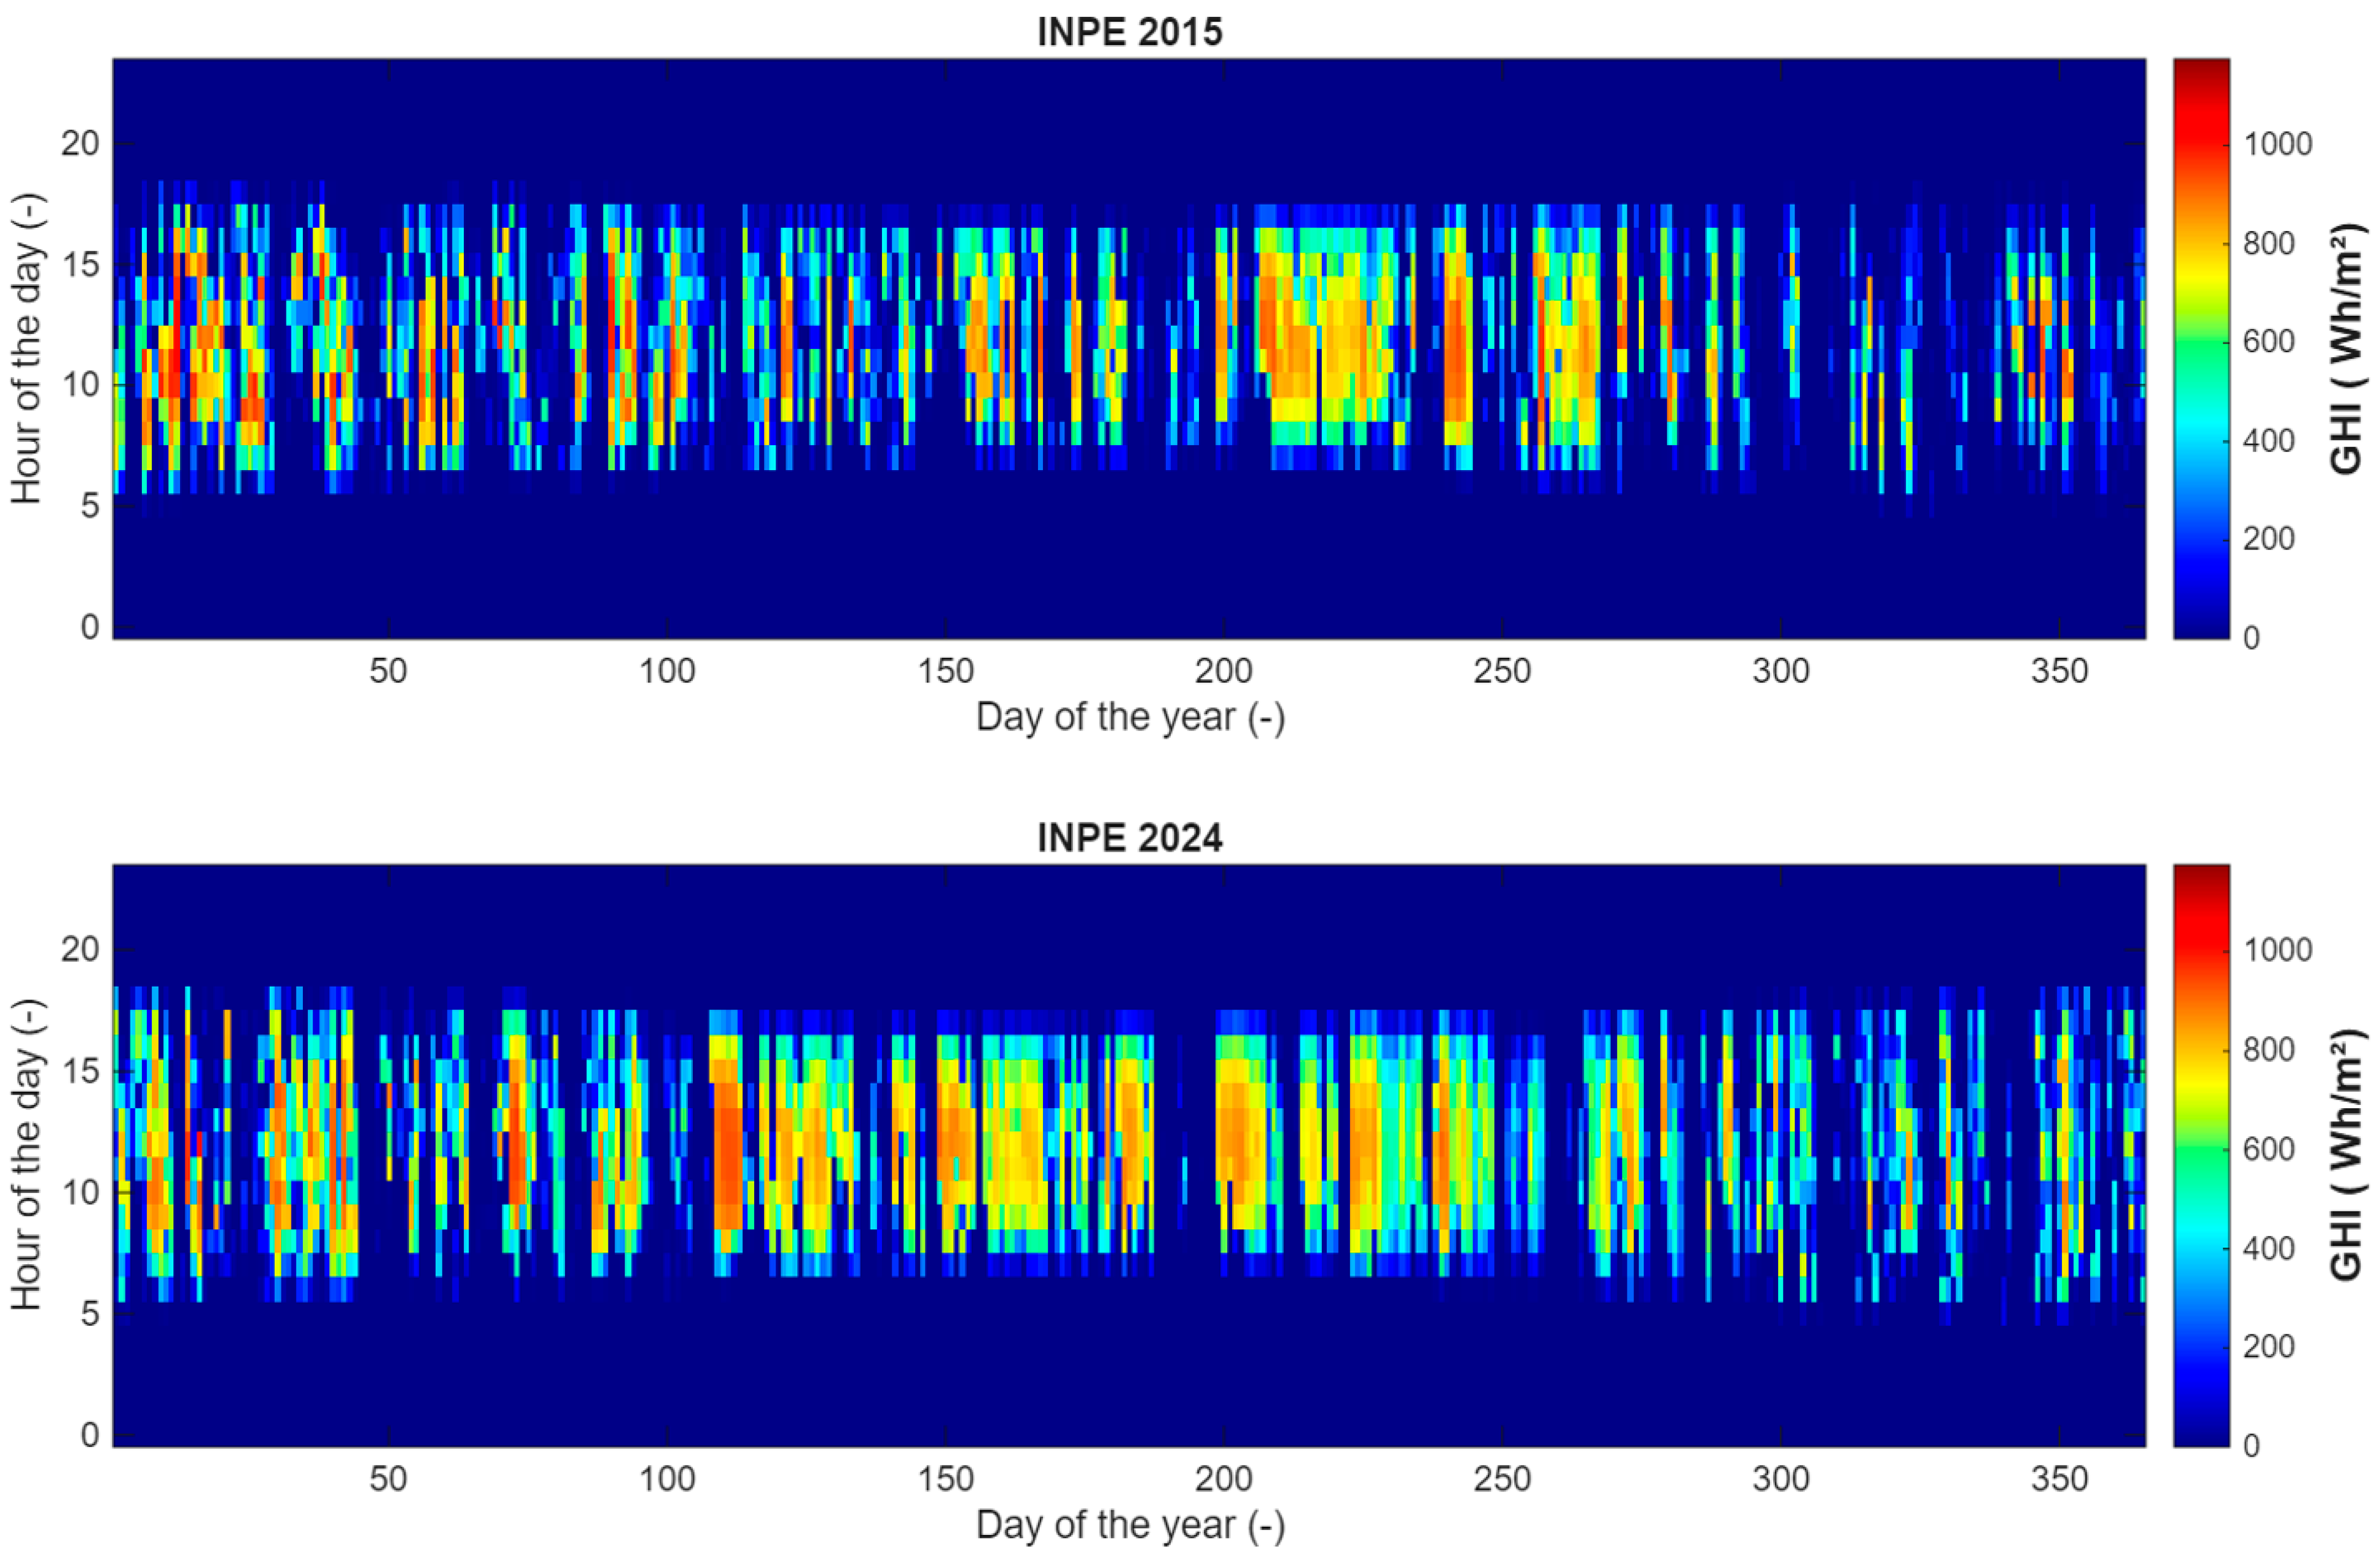Pick x-axis tick '250' on the 2015 chart
The image size is (2380, 1561).
coord(1502,671)
